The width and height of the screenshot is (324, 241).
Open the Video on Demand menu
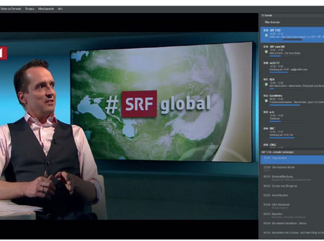11,9
